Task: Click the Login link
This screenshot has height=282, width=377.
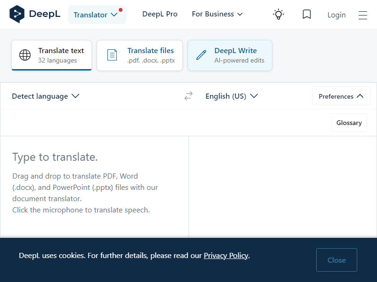Action: (336, 15)
